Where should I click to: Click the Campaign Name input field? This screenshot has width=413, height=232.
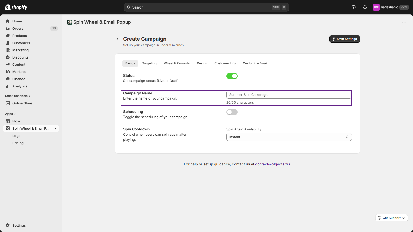tap(289, 95)
